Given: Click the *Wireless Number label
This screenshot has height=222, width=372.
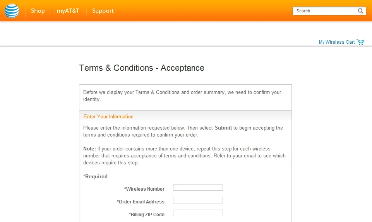Looking at the screenshot, I should pyautogui.click(x=144, y=189).
